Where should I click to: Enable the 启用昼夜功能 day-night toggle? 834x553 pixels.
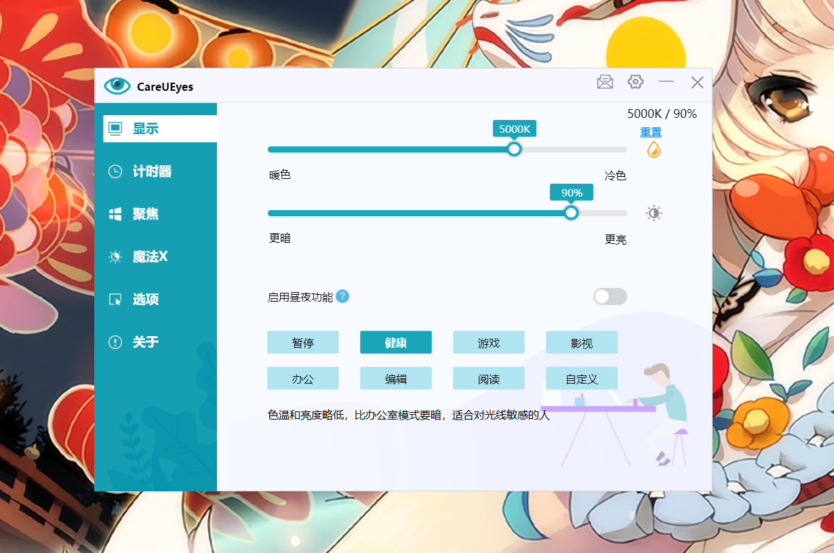[610, 296]
